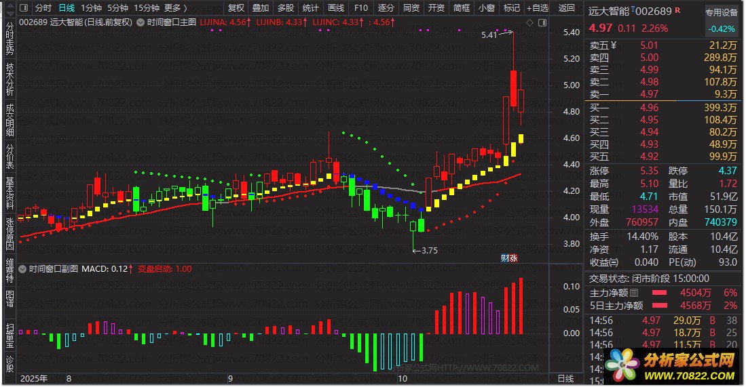This screenshot has width=746, height=387.
Task: Select the 15分钟 period tab
Action: tap(146, 8)
